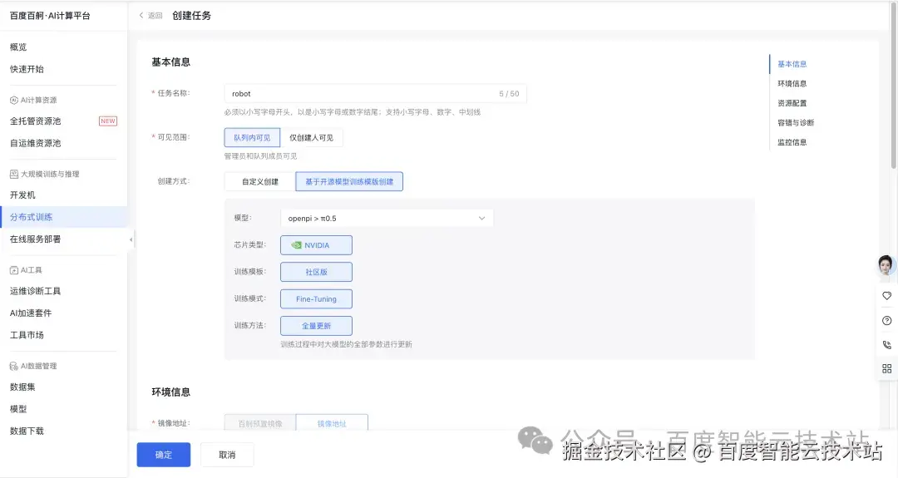Select 社区版 training template
Viewport: 898px width, 478px height.
click(316, 272)
